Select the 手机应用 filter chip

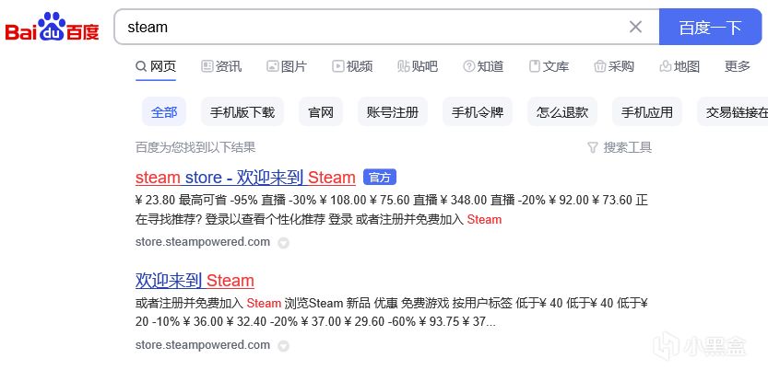(x=647, y=112)
